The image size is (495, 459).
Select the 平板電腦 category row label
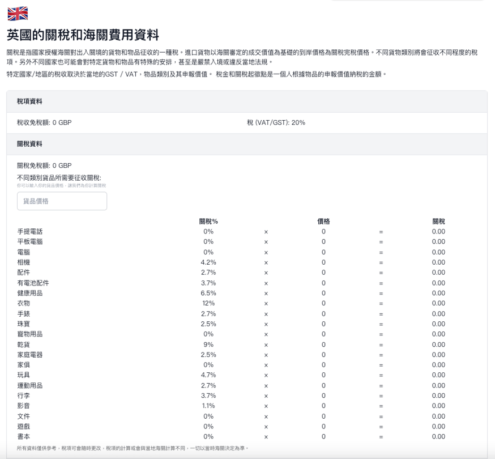[x=30, y=241]
